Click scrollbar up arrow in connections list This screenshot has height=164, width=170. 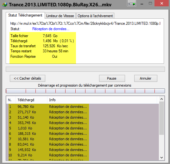161,99
